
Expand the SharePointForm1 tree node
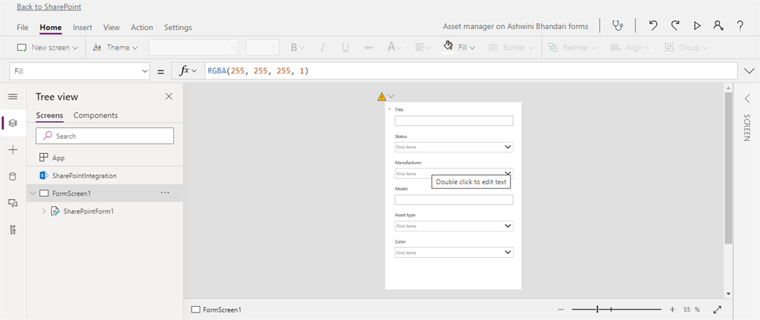(44, 212)
